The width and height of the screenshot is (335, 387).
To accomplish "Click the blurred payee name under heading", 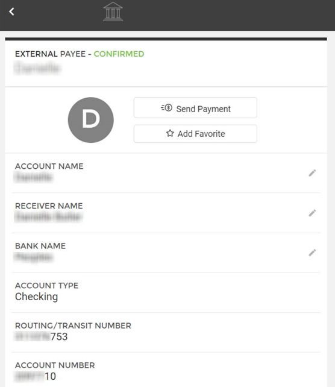I will tap(37, 68).
